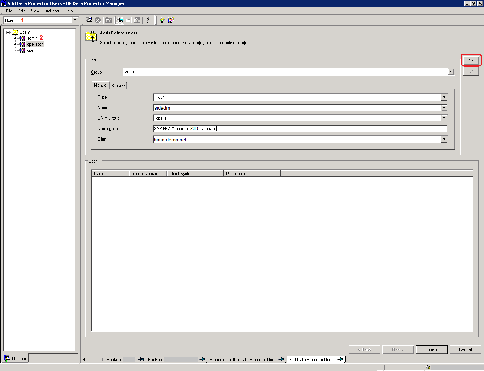Open the Name dropdown showing sidadm
The width and height of the screenshot is (484, 371).
tap(444, 108)
